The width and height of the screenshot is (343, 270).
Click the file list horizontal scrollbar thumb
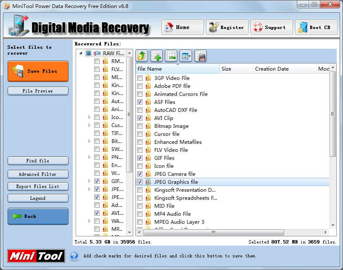point(214,232)
